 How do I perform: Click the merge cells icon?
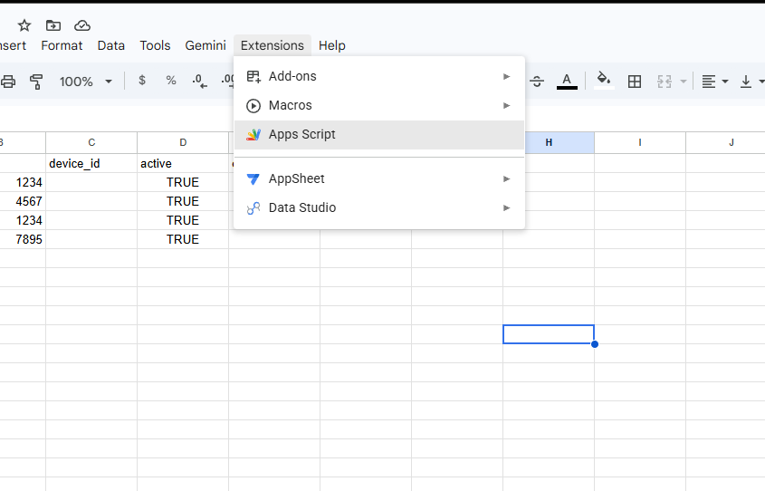(x=665, y=82)
